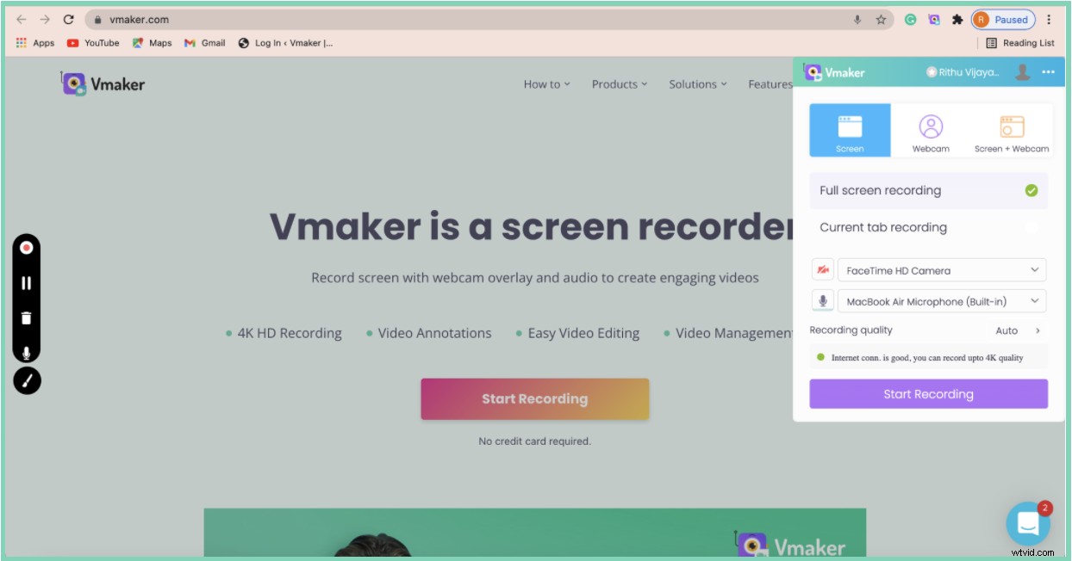The width and height of the screenshot is (1072, 561).
Task: Select the annotation pen icon
Action: coord(26,379)
